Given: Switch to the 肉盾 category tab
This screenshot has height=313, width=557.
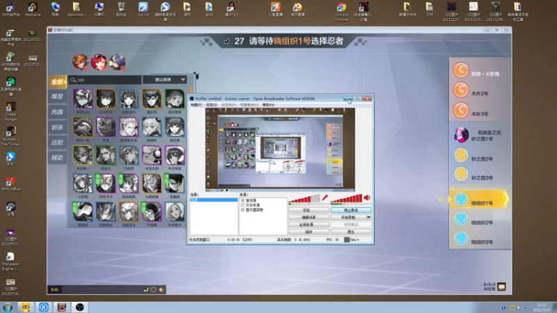Looking at the screenshot, I should point(57,112).
